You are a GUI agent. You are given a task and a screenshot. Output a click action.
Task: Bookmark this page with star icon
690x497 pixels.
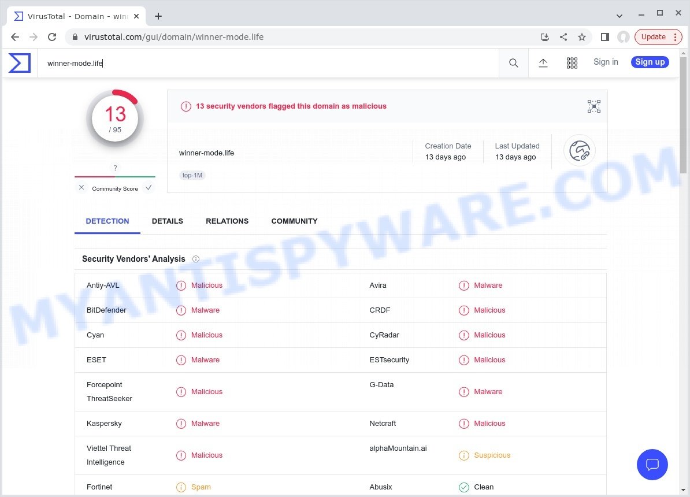pyautogui.click(x=582, y=37)
